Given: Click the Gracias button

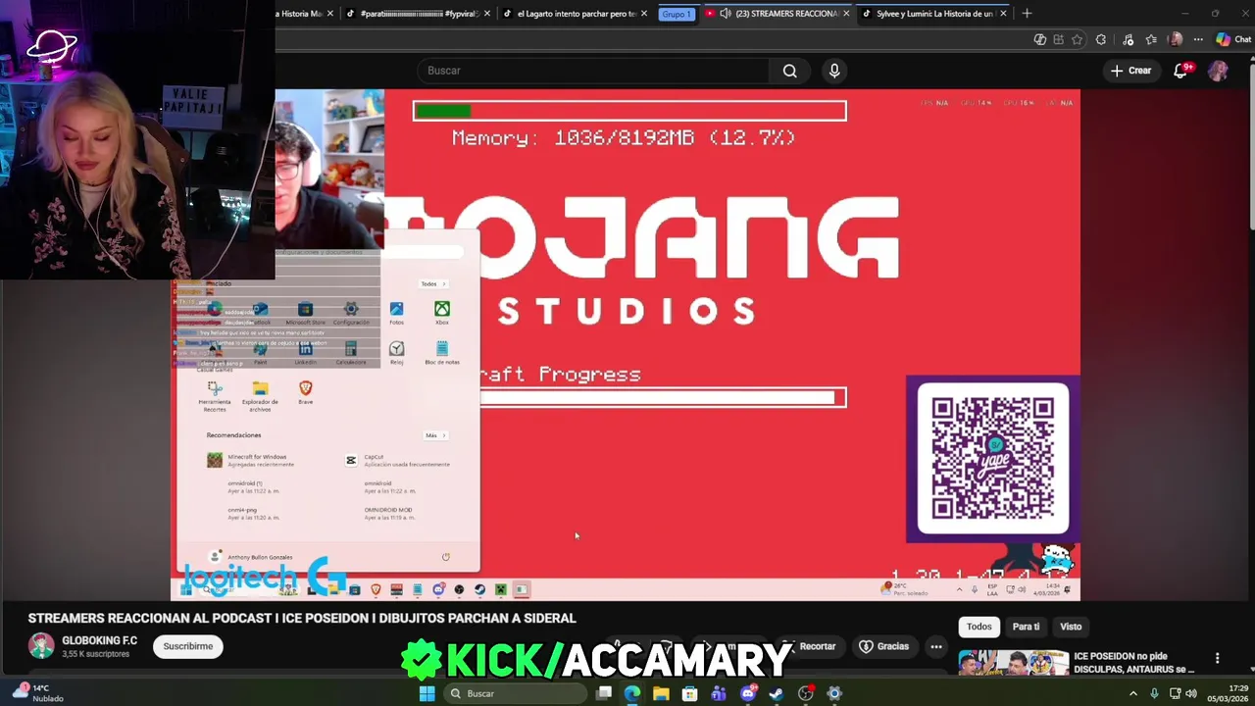Looking at the screenshot, I should point(884,646).
